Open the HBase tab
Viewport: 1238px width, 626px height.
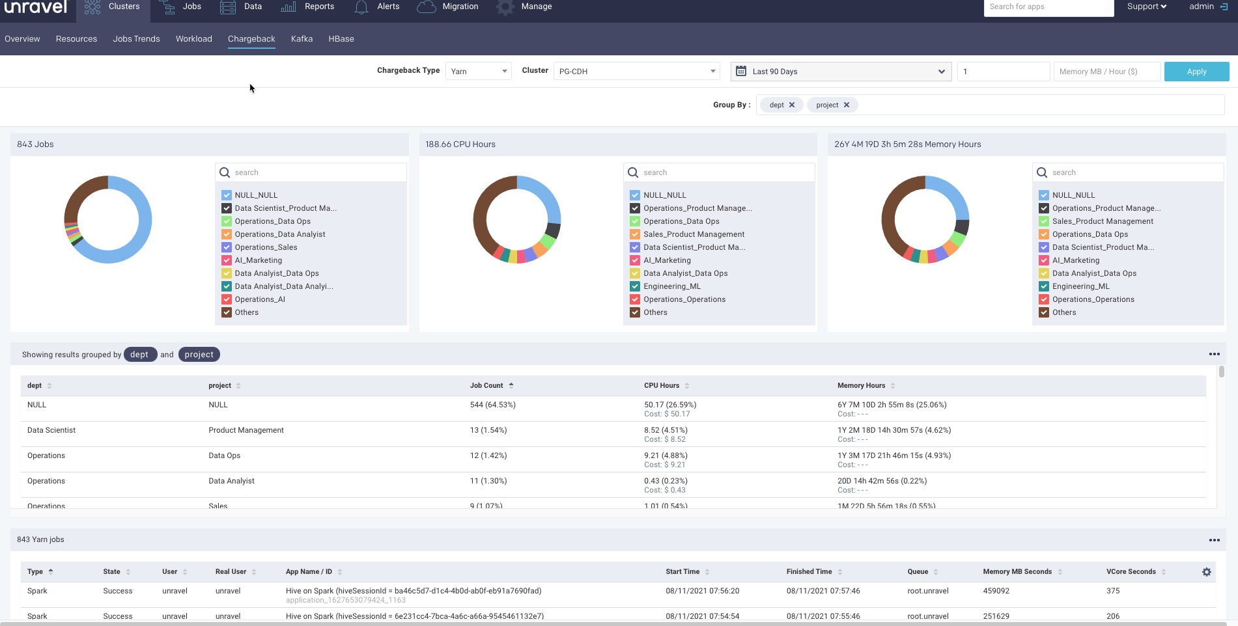[341, 39]
